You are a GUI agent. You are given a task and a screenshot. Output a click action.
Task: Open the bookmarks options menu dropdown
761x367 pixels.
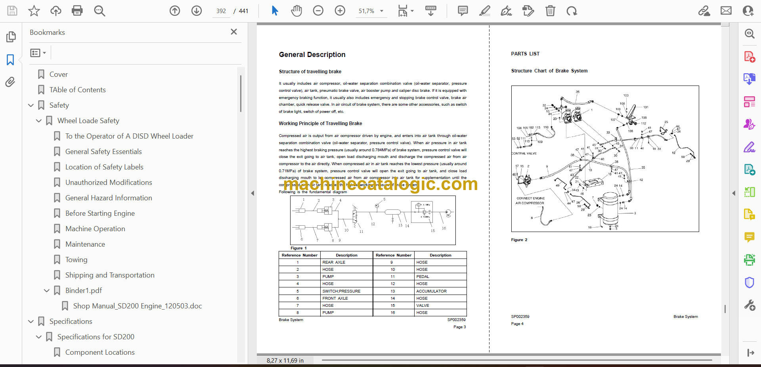click(x=38, y=53)
